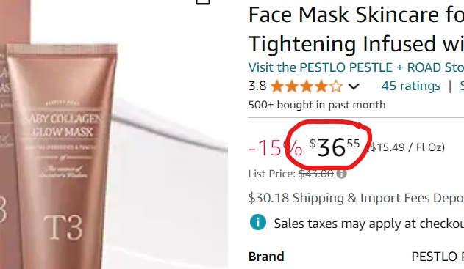Click the $30.18 Shipping & Import Fees link
The height and width of the screenshot is (269, 464).
356,198
